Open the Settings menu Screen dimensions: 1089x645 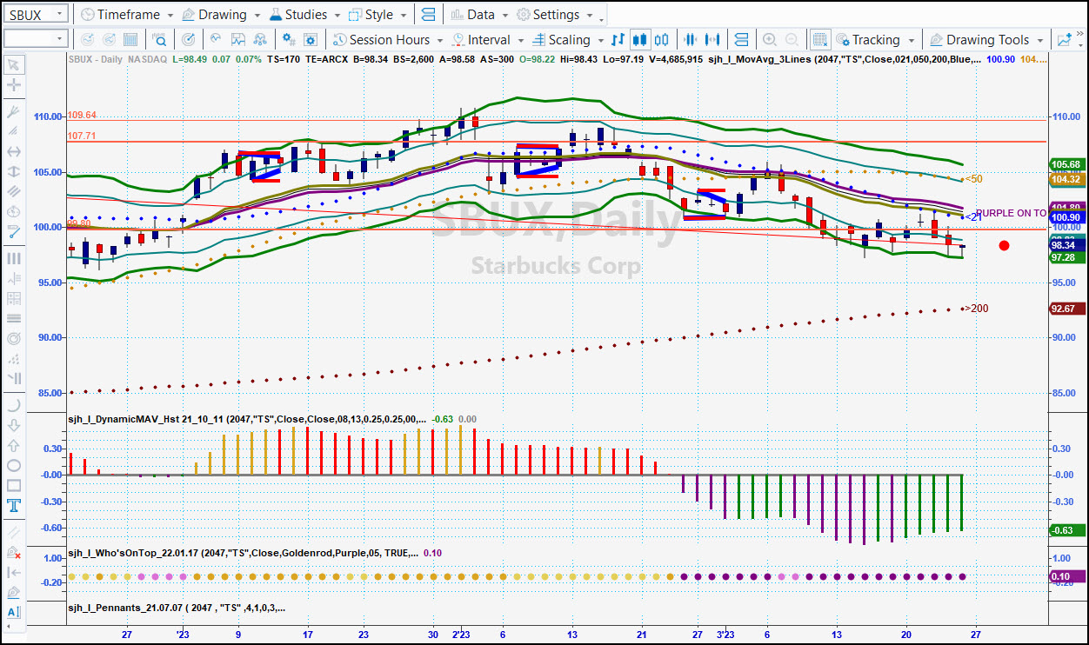pyautogui.click(x=553, y=15)
